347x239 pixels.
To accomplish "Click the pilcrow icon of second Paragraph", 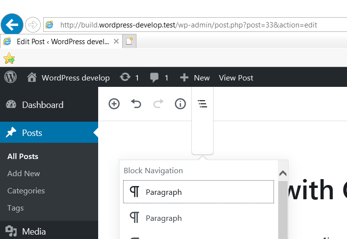I will click(x=134, y=217).
